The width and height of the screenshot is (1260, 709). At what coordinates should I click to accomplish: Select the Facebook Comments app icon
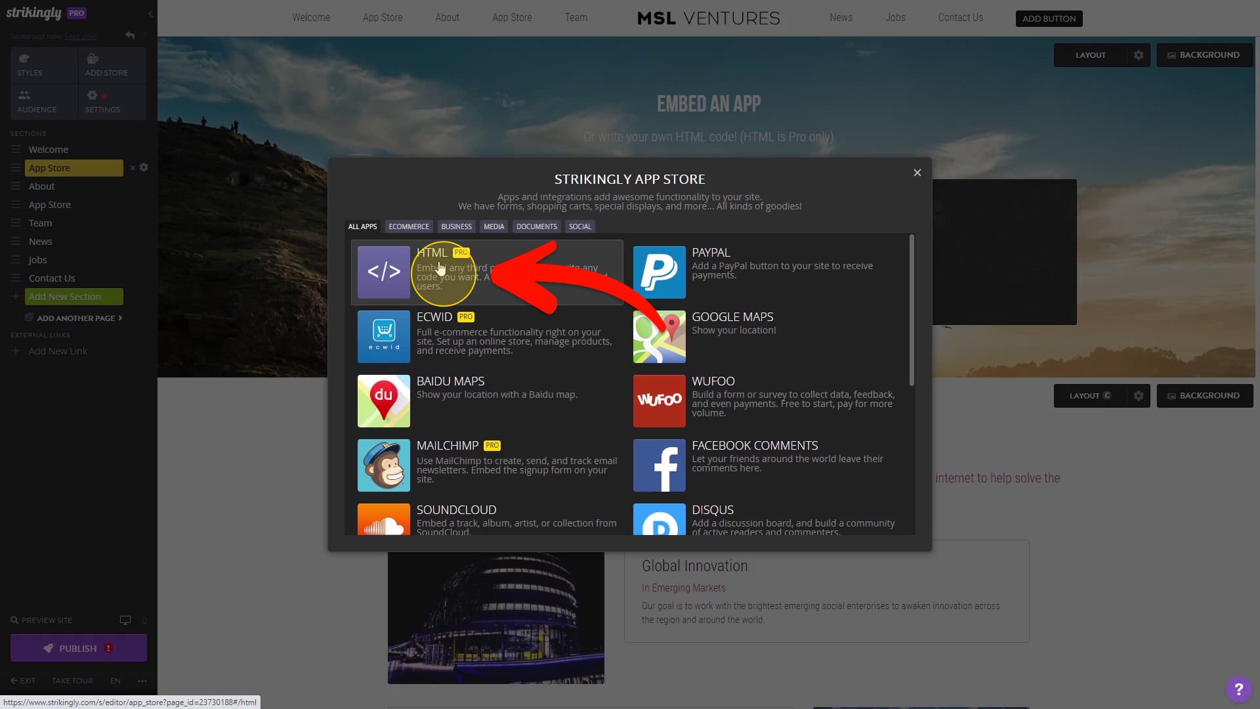659,465
